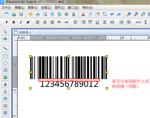Click the second gear-shaped align center icon
Viewport: 150px width, 118px height.
click(112, 22)
